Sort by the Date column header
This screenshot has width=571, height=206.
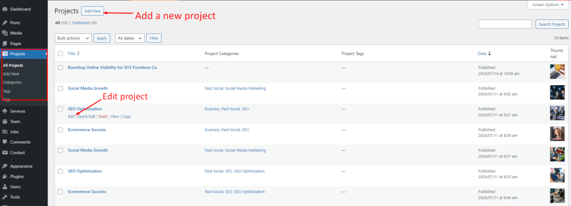click(x=482, y=54)
